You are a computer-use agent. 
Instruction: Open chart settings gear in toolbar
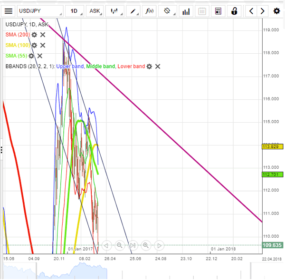pos(276,11)
